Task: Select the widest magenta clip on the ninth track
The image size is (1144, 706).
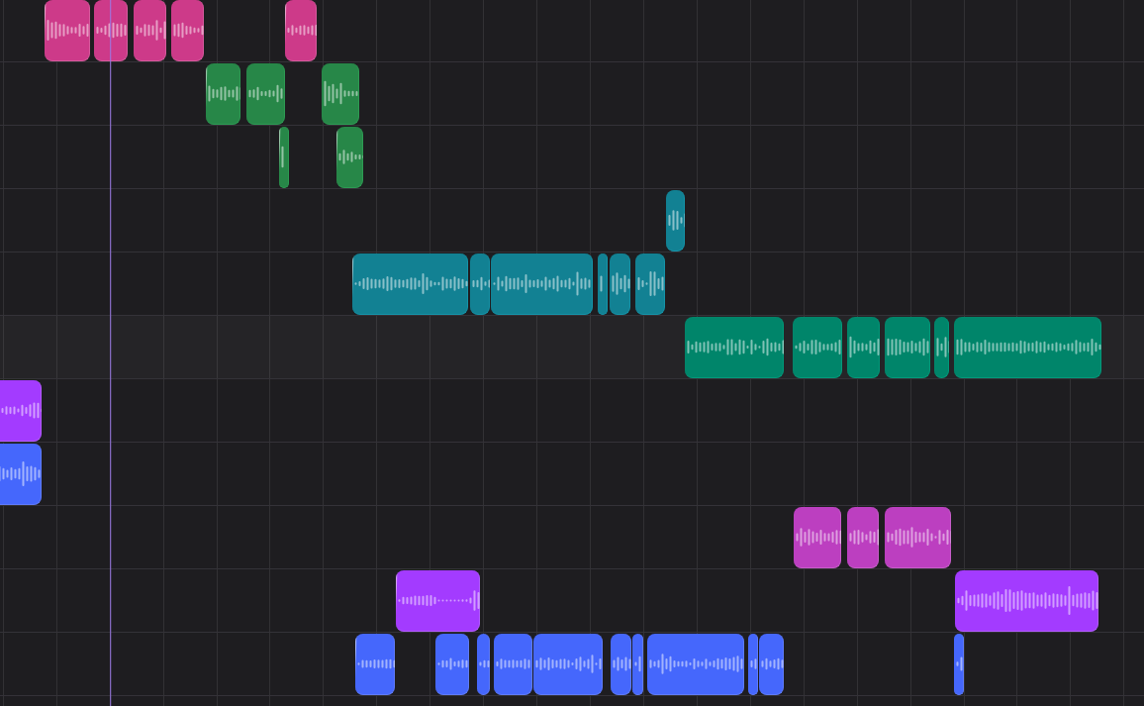Action: click(x=917, y=538)
